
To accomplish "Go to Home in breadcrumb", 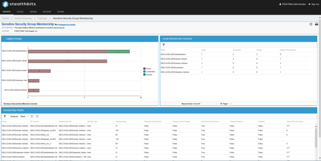I will pos(5,18).
